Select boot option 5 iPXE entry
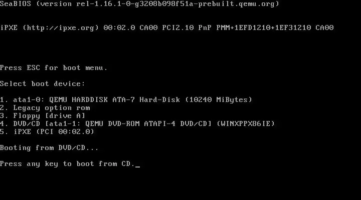This screenshot has height=200, width=361. tap(47, 131)
